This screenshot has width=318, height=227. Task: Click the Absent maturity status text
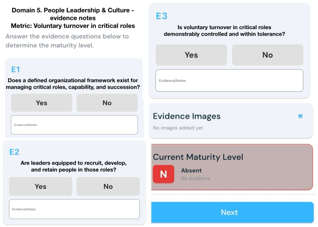tap(191, 170)
